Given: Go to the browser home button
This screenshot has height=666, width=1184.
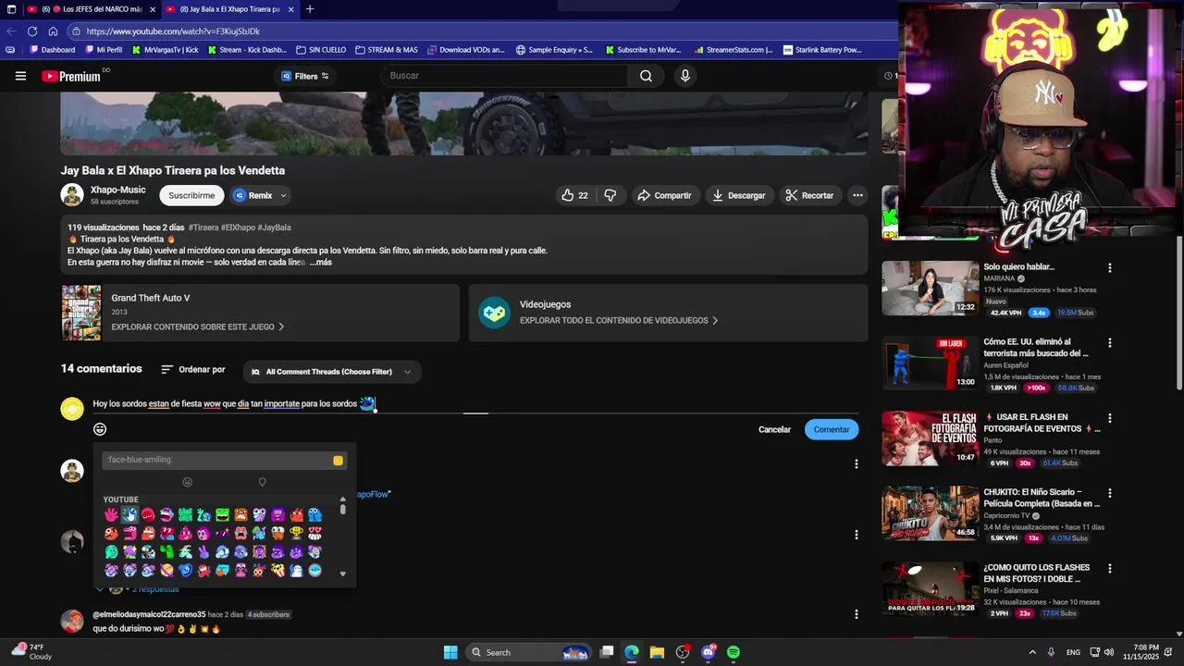Looking at the screenshot, I should [x=53, y=31].
